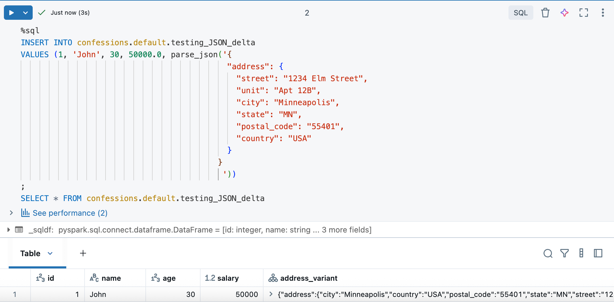The width and height of the screenshot is (614, 302).
Task: Expand the address_variant JSON in row 1
Action: [x=271, y=294]
